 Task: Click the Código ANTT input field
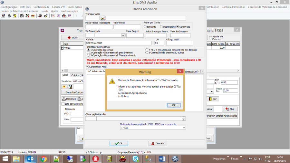(179, 43)
